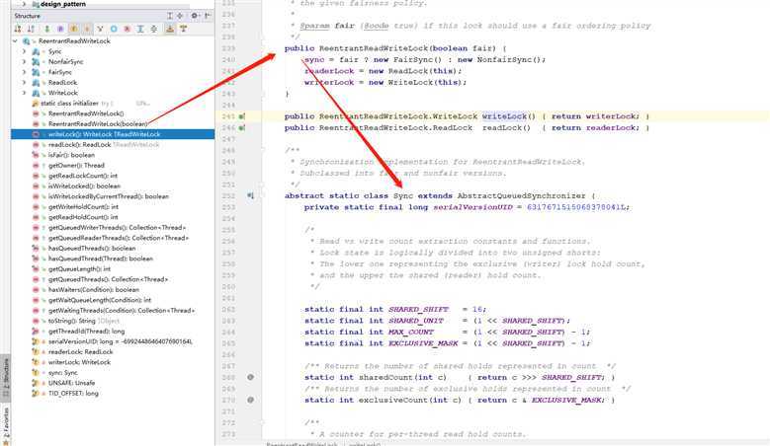Collapse the ReentrantReadWriteLock root node
Image resolution: width=770 pixels, height=446 pixels.
15,41
